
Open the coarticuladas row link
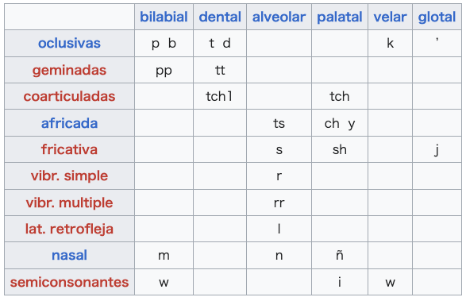69,96
